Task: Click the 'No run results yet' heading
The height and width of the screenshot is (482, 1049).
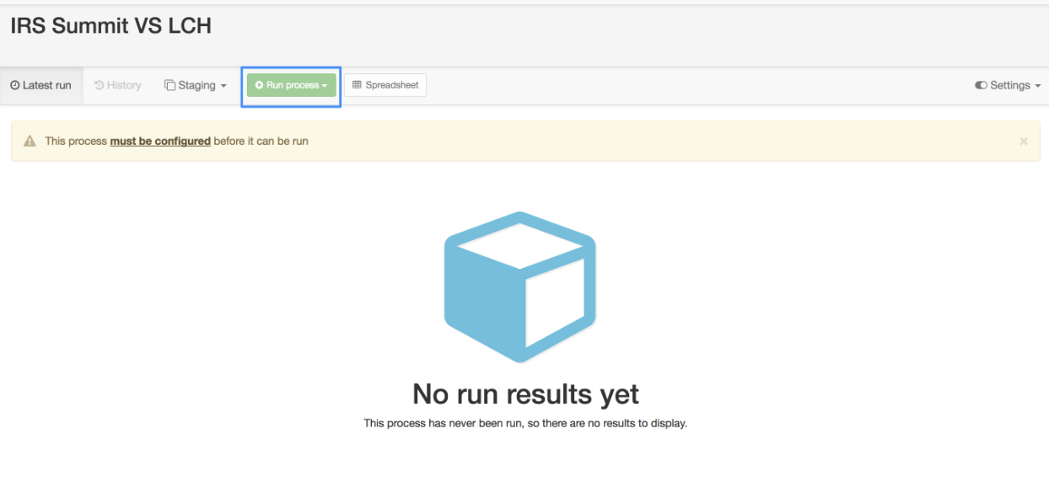Action: point(525,394)
